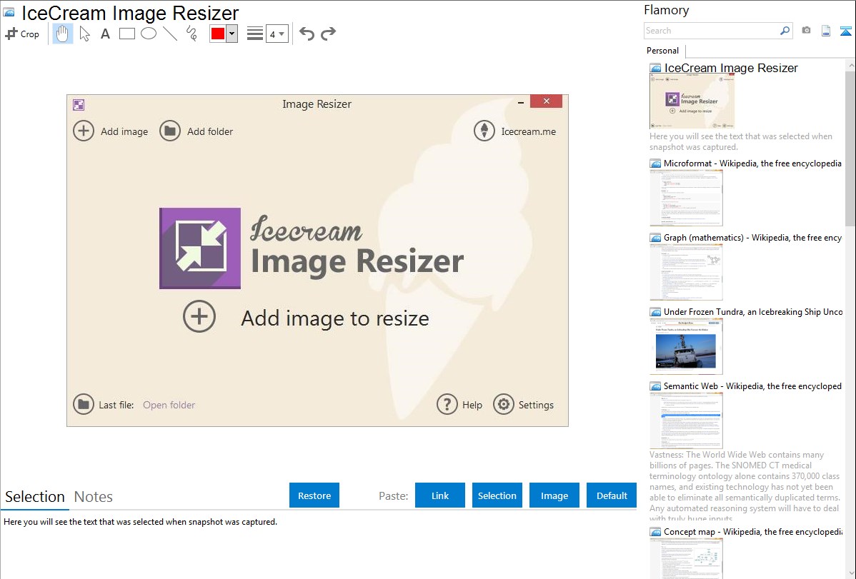856x579 pixels.
Task: Open Icecream.me link icon
Action: (484, 131)
